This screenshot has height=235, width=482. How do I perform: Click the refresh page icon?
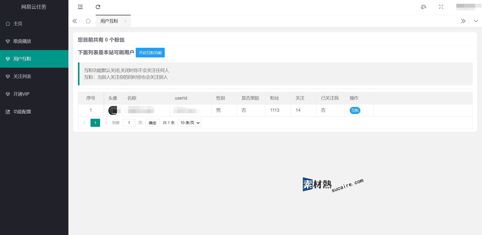[x=98, y=7]
